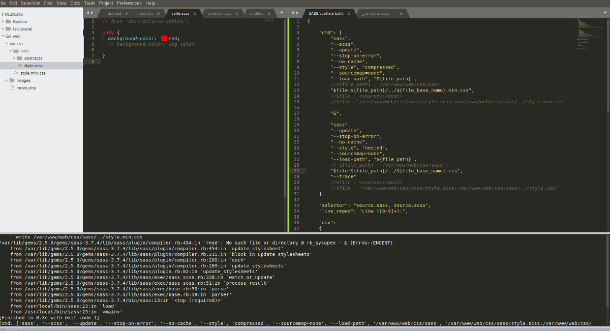Viewport: 610px width, 331px height.
Task: Open the View menu
Action: 62,3
